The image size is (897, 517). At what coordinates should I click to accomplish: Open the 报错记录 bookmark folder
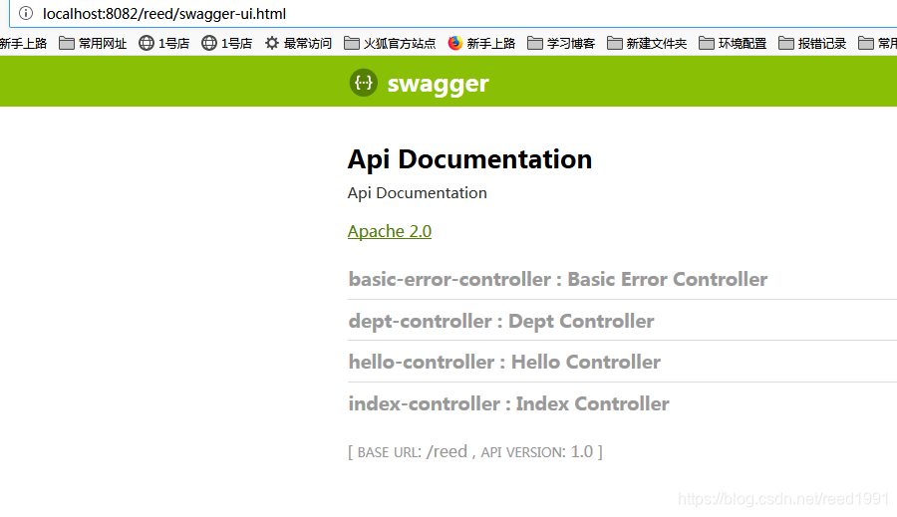(812, 44)
